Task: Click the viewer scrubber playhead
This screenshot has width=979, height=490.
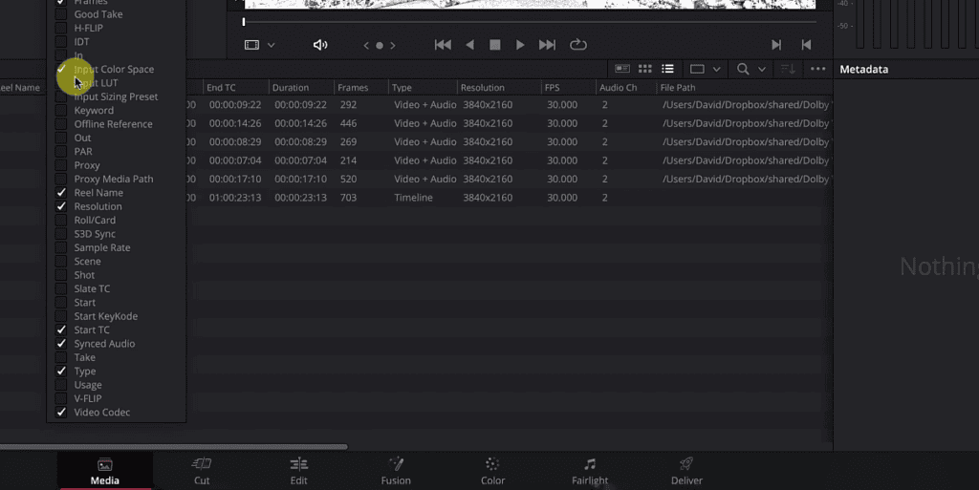Action: pyautogui.click(x=244, y=22)
